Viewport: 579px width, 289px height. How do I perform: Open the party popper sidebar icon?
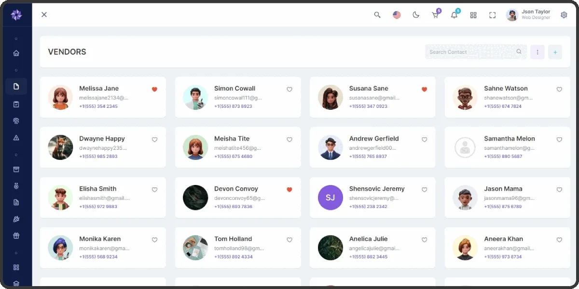pos(16,219)
